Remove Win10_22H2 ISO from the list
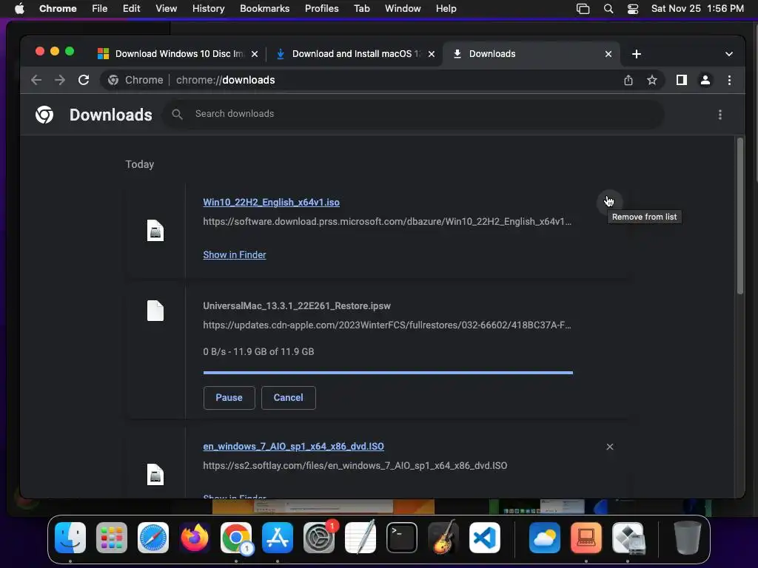 pos(610,201)
